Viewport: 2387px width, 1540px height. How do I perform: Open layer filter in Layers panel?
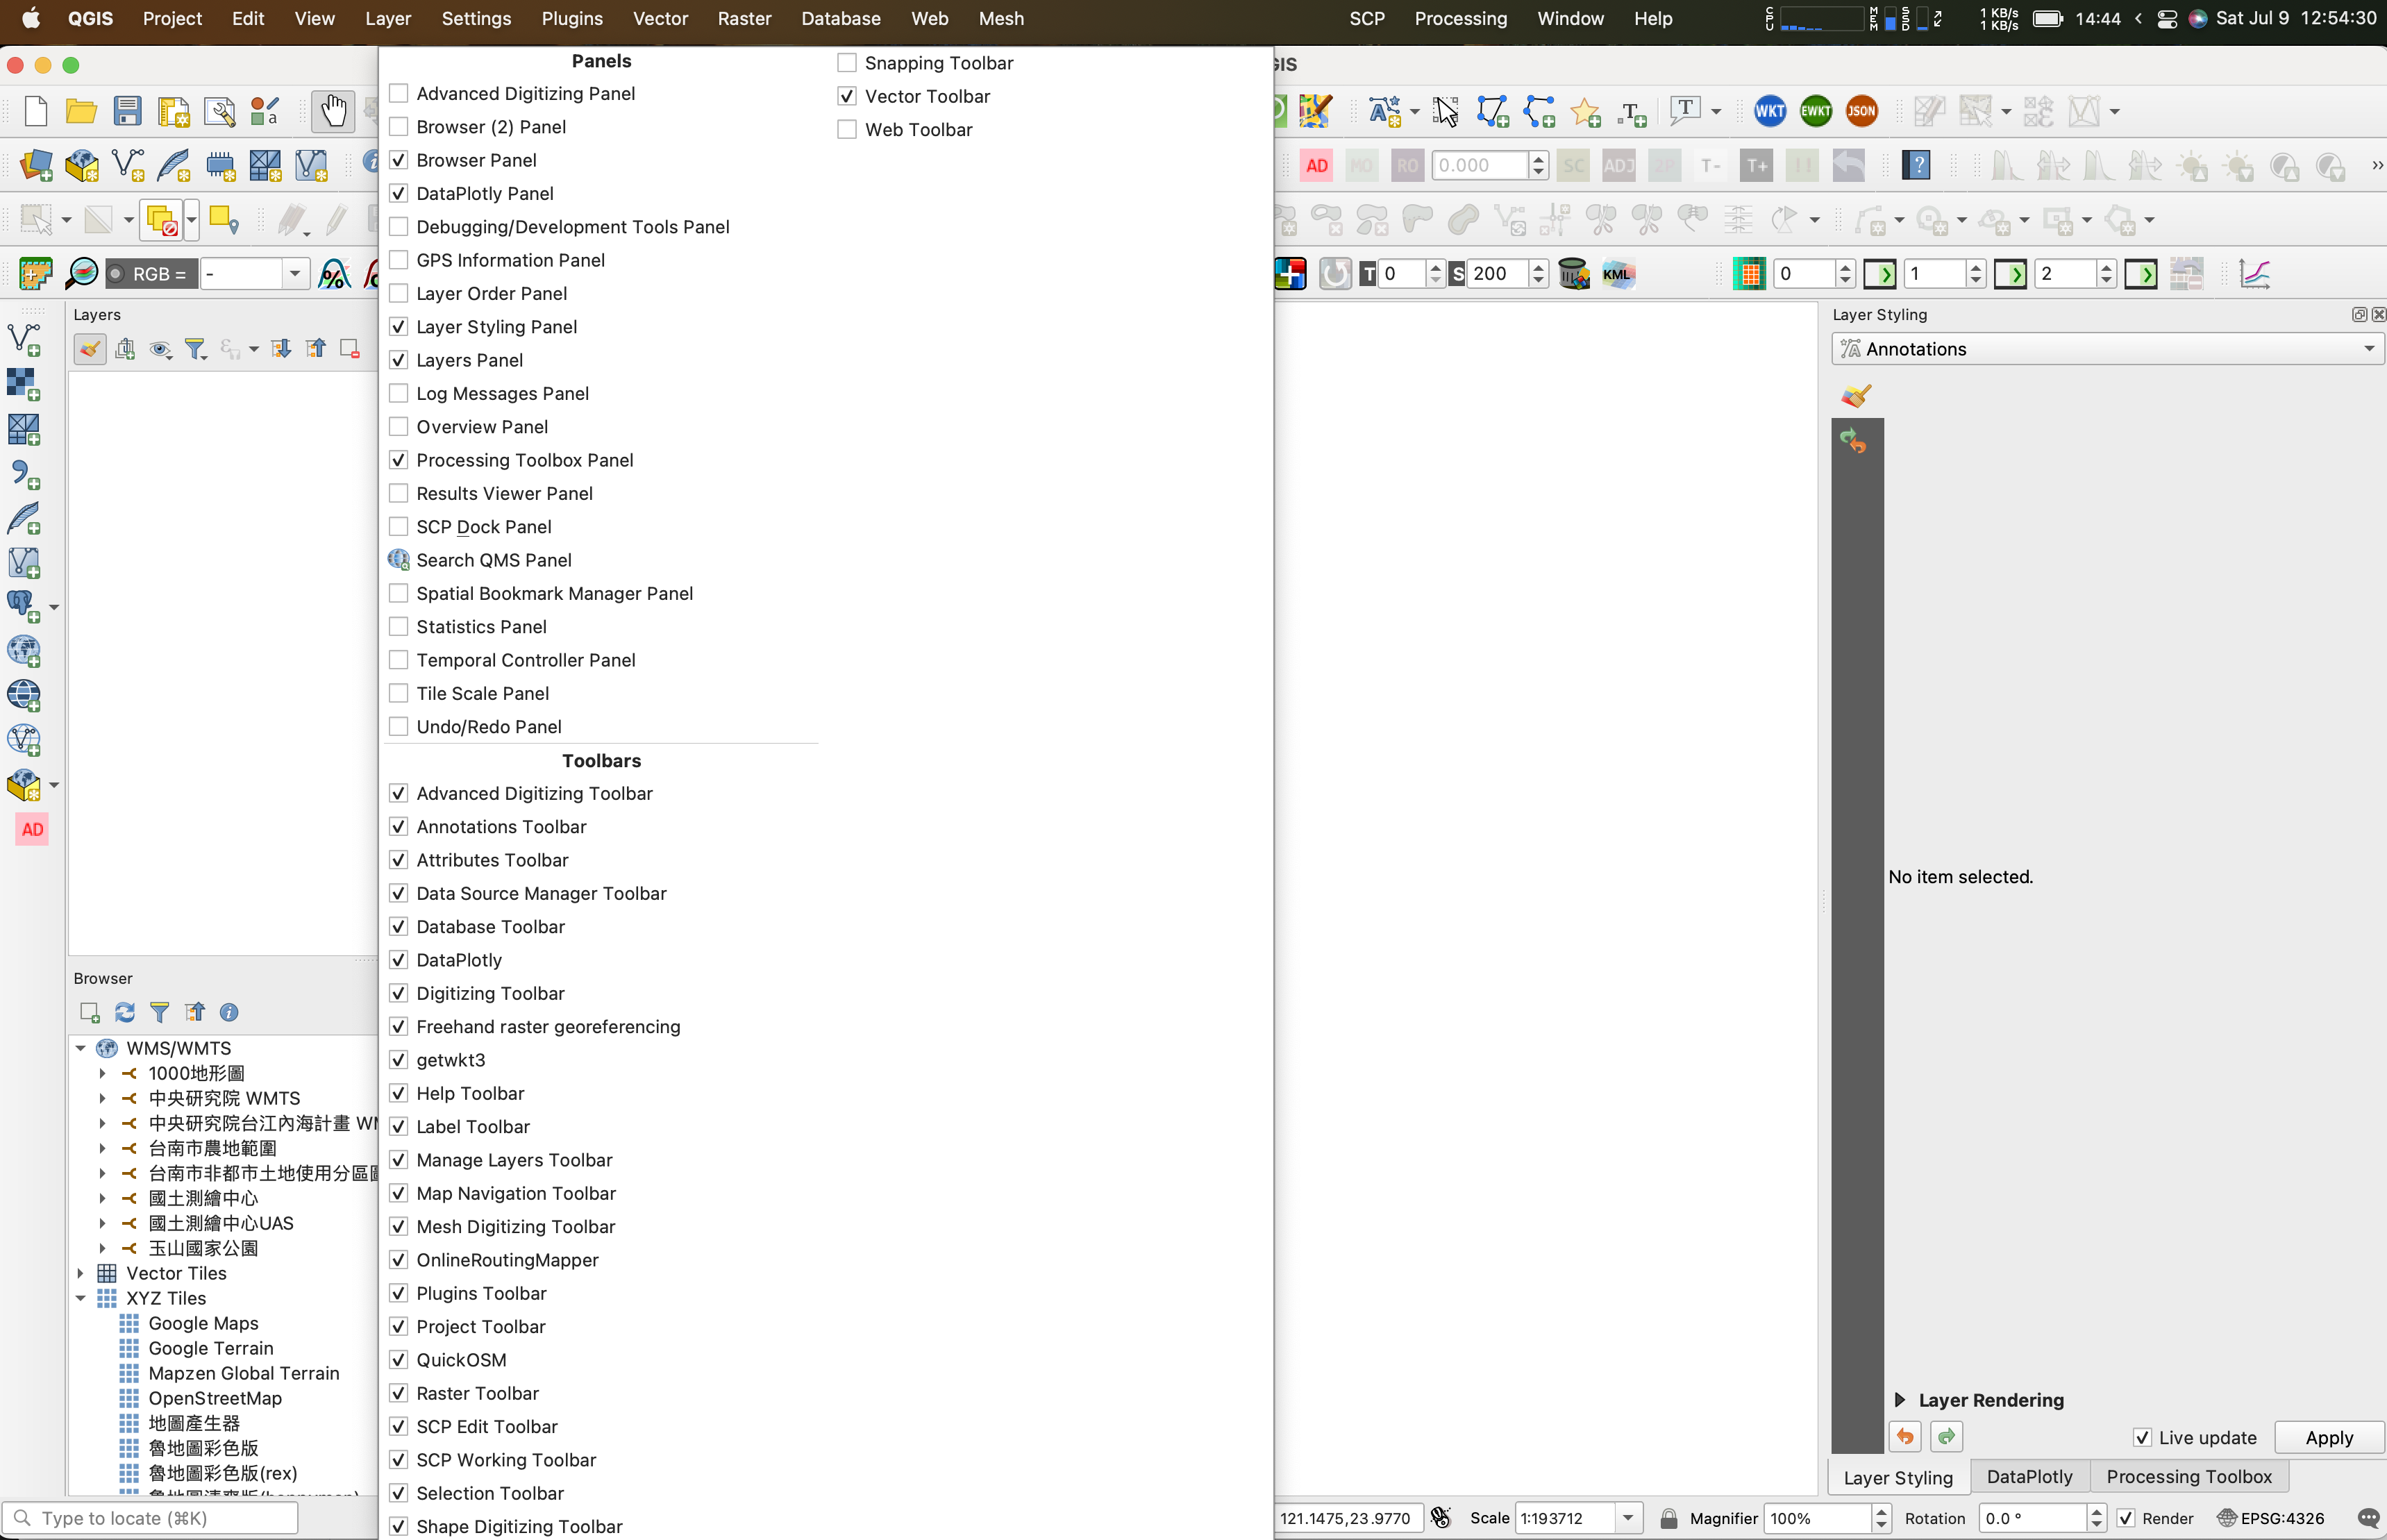pos(196,349)
